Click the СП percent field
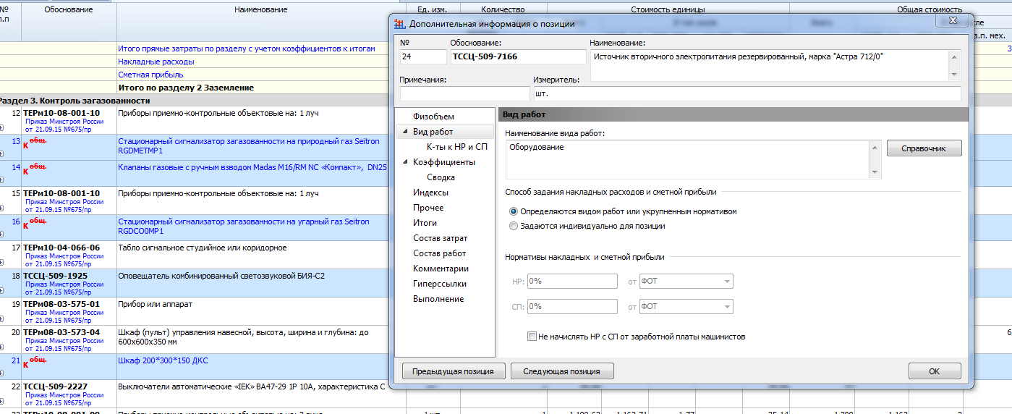This screenshot has height=414, width=1012. 572,307
